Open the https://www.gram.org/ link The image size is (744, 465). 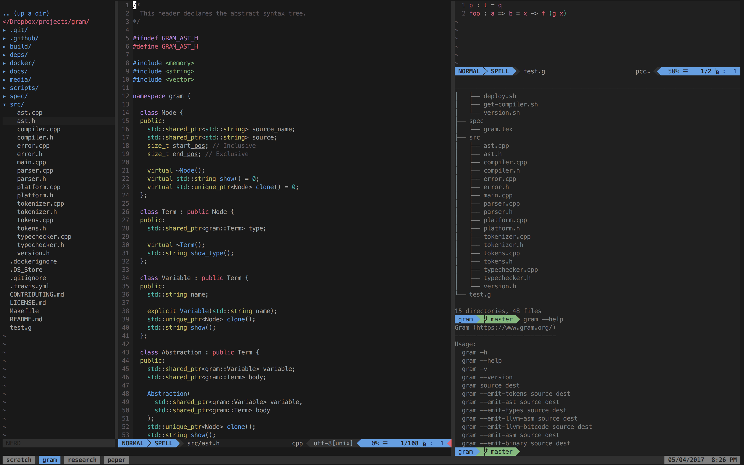tap(514, 328)
